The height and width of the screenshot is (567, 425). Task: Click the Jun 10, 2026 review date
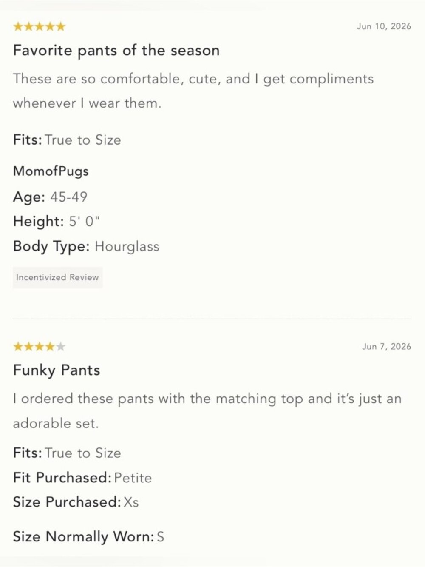(x=384, y=26)
